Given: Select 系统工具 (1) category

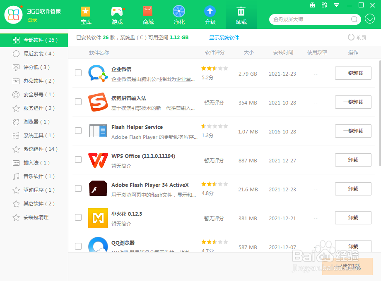Looking at the screenshot, I should tap(34, 135).
